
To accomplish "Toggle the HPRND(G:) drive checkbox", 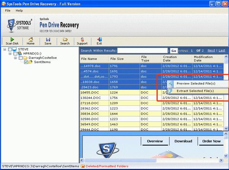I will tap(15, 54).
